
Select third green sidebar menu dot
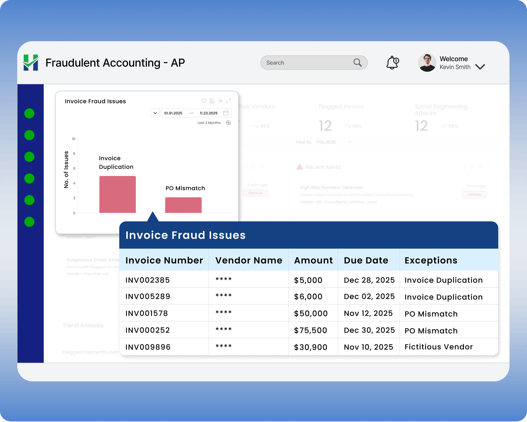30,157
